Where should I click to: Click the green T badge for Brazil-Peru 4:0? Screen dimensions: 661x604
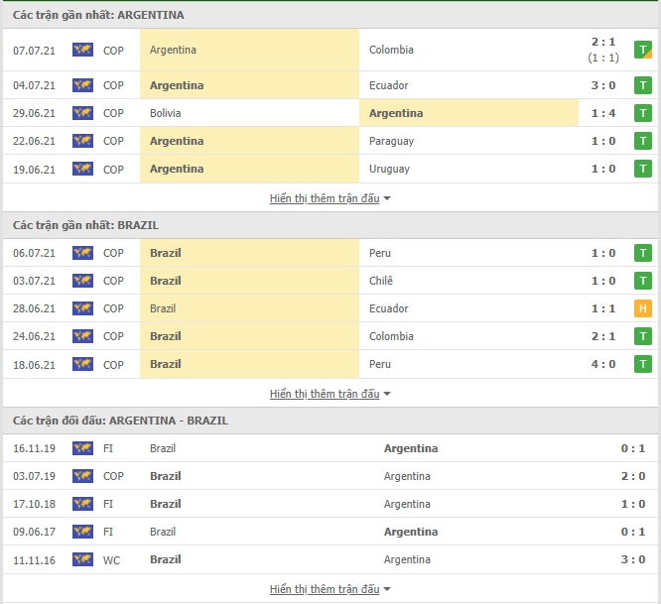(x=643, y=364)
